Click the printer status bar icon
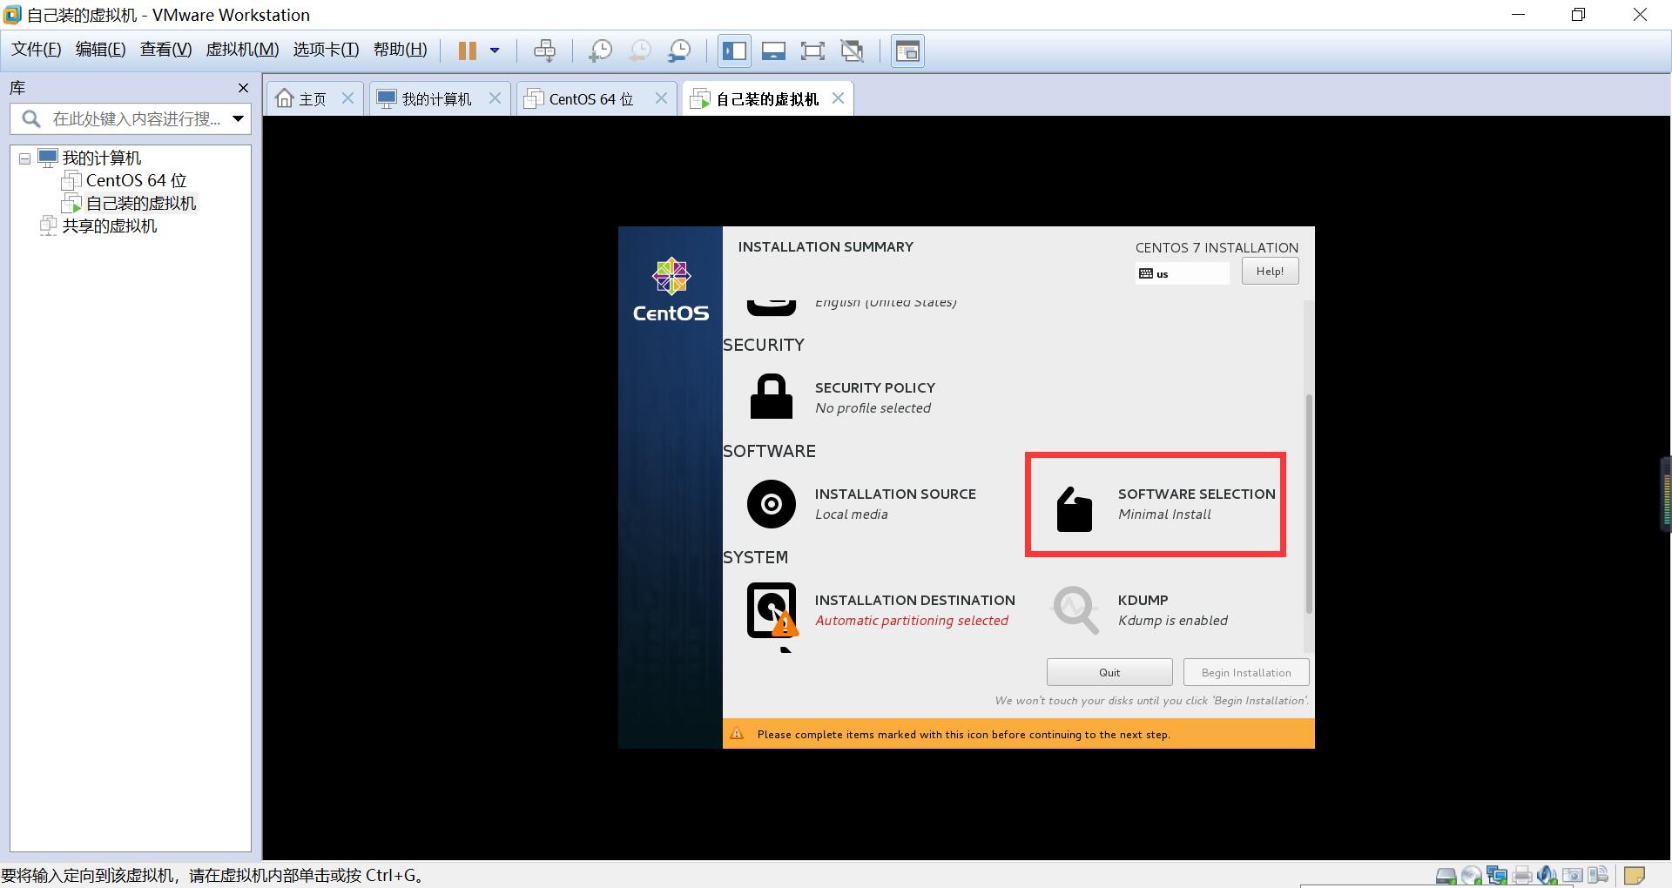This screenshot has height=888, width=1672. 1522,876
